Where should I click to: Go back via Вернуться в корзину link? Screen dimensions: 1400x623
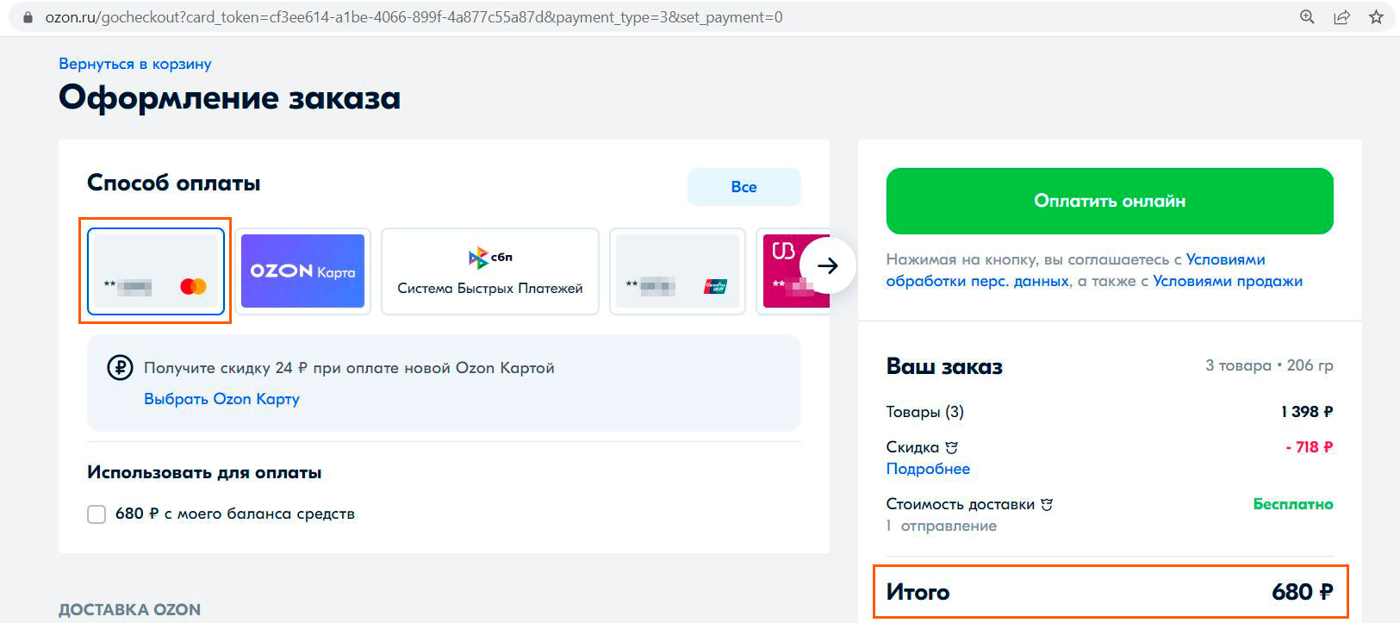134,64
